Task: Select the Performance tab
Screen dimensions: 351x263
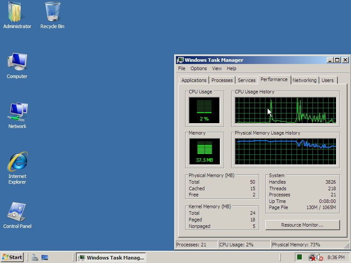Action: (x=274, y=80)
